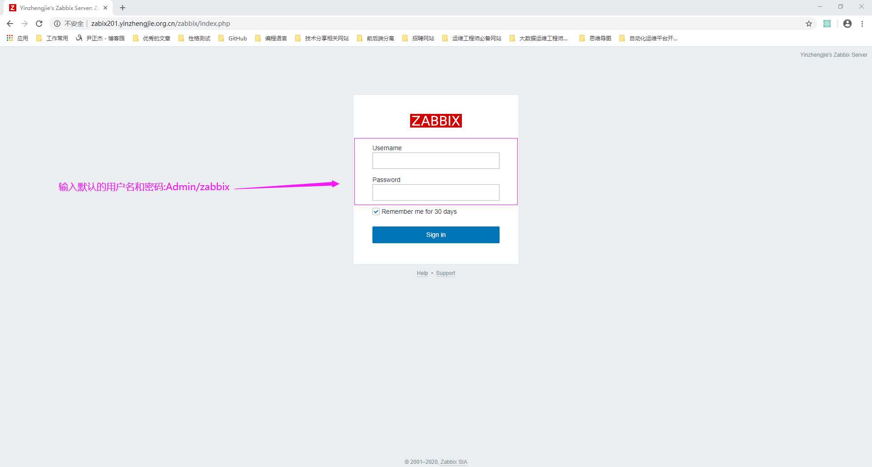The image size is (872, 467).
Task: Click the Username label
Action: coord(387,148)
